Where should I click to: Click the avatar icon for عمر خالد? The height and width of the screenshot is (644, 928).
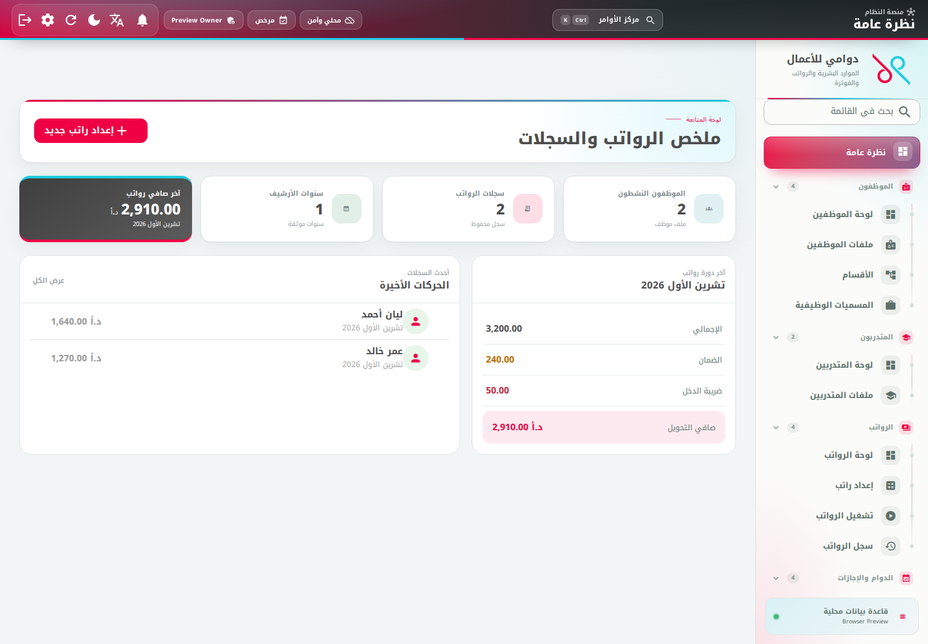coord(416,358)
